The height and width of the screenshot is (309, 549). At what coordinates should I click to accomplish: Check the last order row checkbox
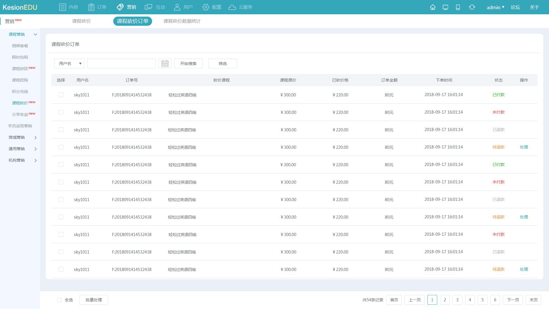pos(61,269)
